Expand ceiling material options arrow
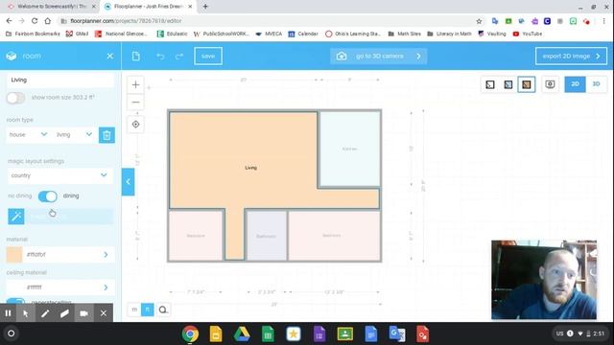The image size is (614, 345). pos(106,287)
